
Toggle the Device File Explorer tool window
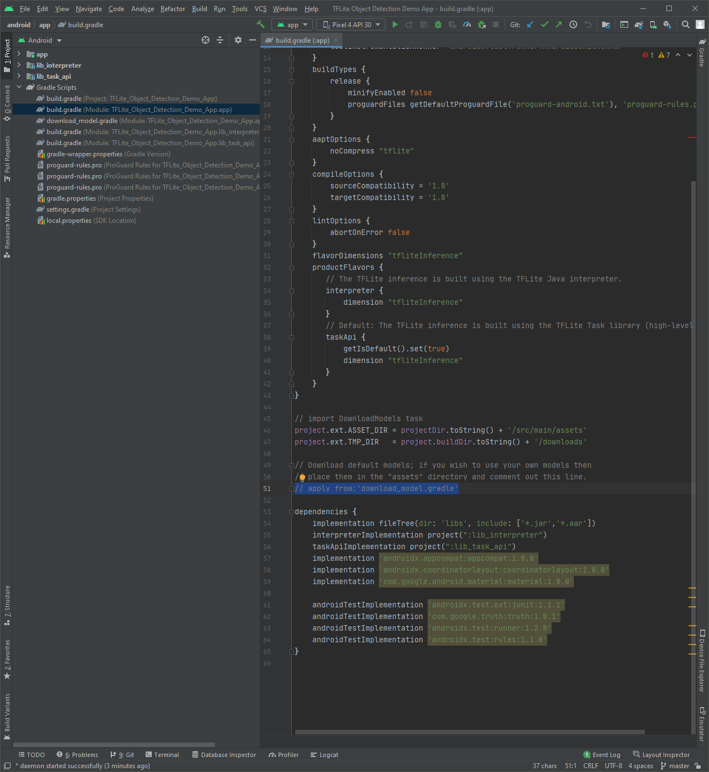(x=702, y=661)
